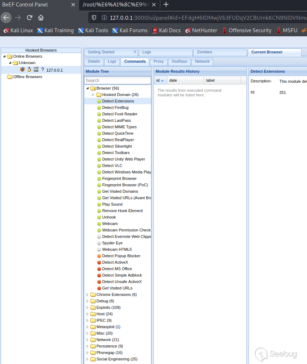Click the browser back arrow button
This screenshot has height=364, width=307.
tap(6, 18)
